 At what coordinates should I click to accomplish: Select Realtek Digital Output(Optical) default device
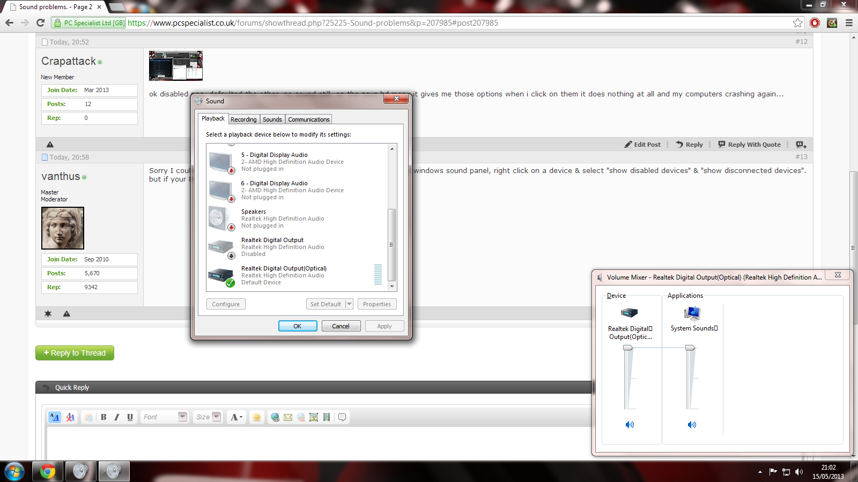(x=297, y=275)
